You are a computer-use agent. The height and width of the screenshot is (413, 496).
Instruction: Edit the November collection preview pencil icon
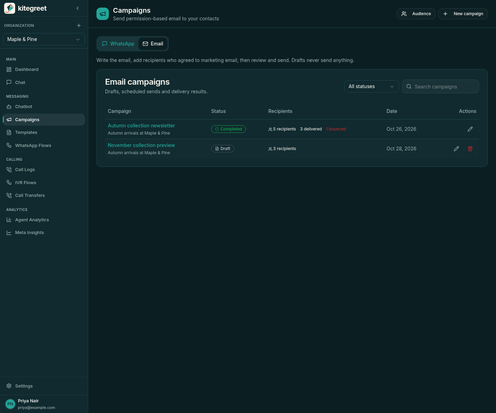(456, 149)
